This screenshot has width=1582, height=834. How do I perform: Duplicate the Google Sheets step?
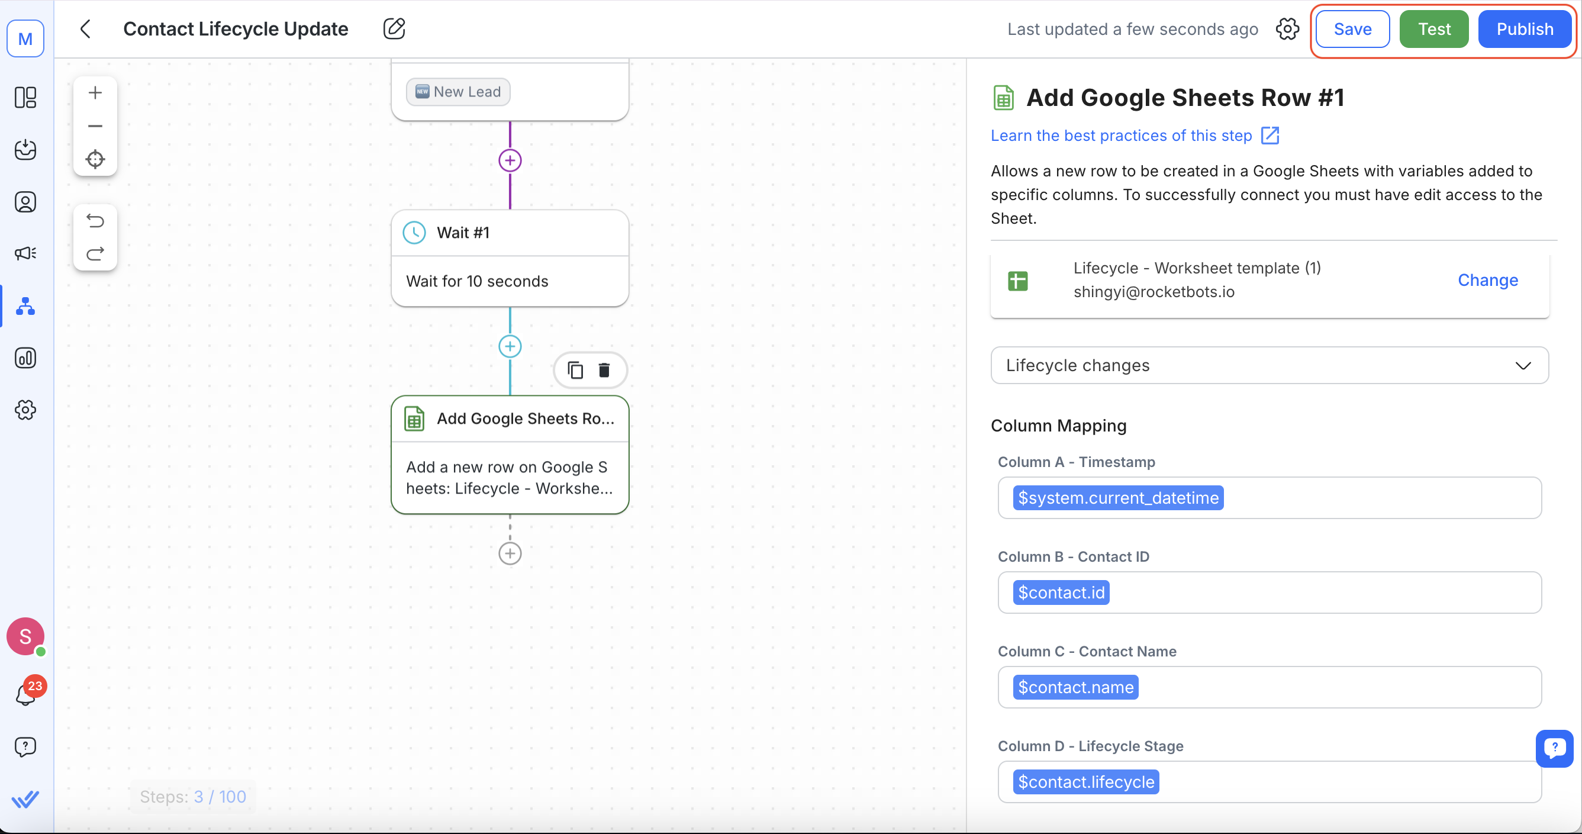(575, 370)
